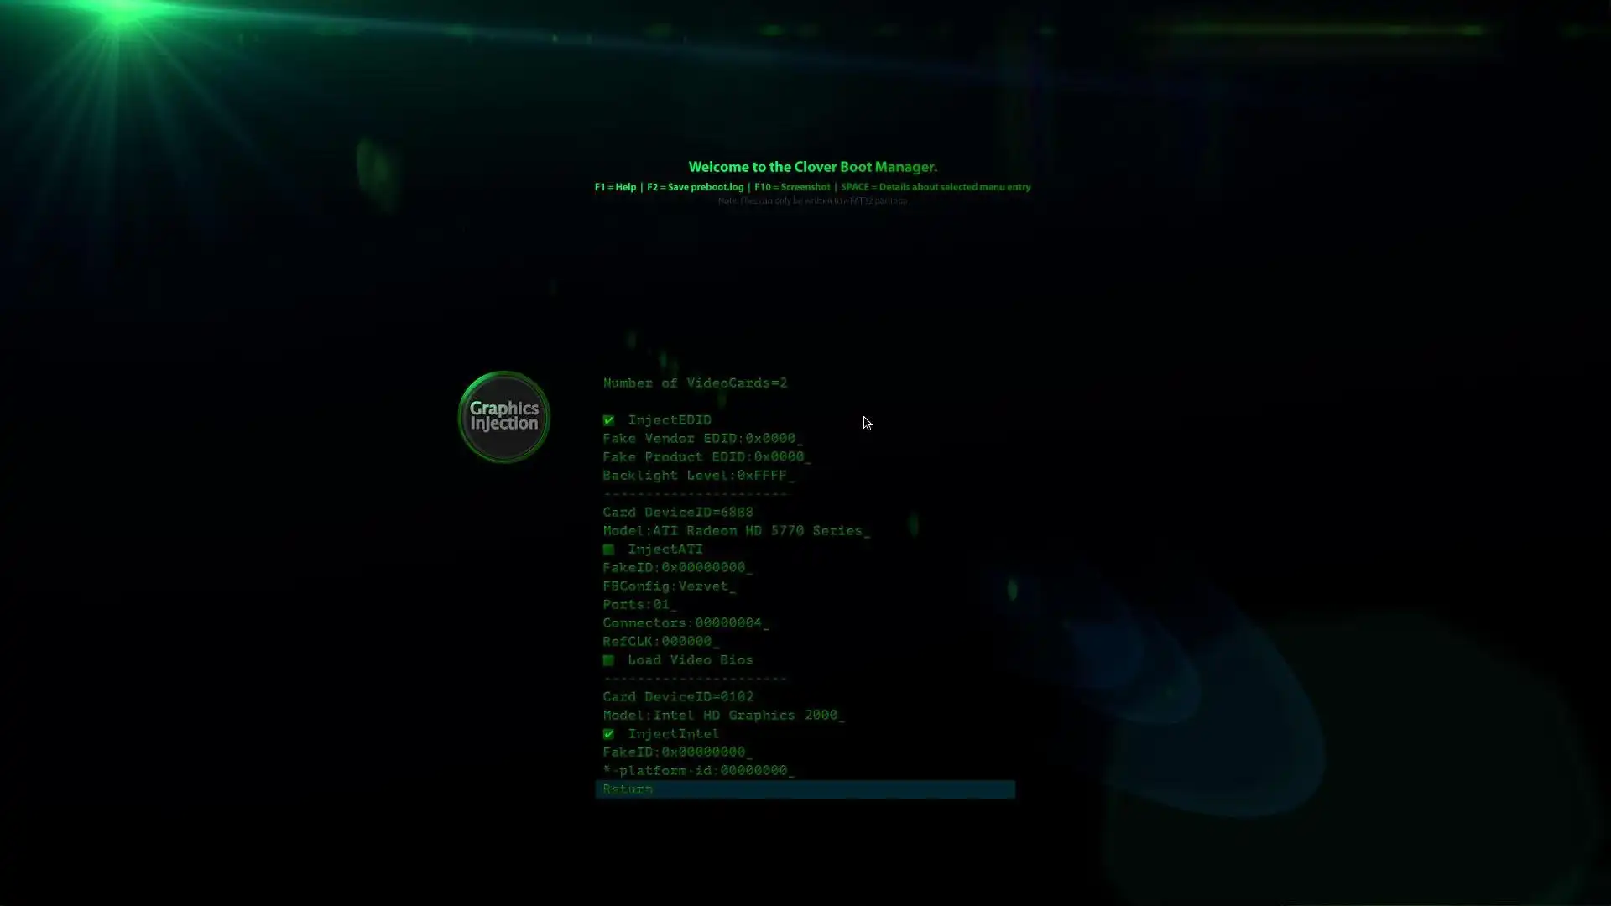
Task: Enable Load Video Bios option
Action: [608, 659]
